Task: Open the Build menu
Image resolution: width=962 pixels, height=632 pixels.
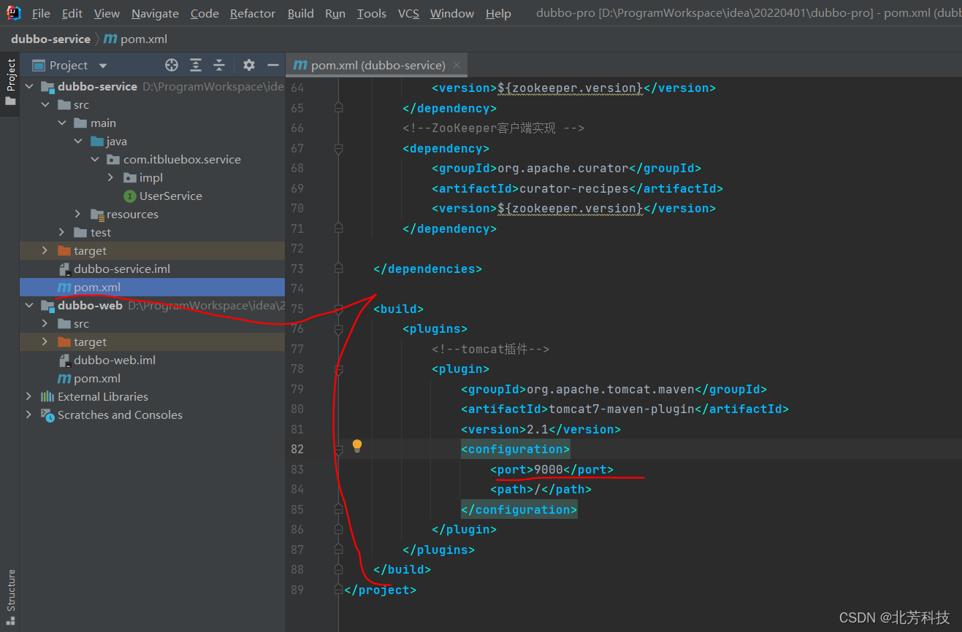Action: pos(300,13)
